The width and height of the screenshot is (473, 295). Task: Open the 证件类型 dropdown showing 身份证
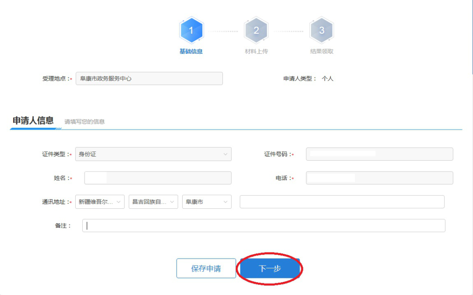pos(153,154)
